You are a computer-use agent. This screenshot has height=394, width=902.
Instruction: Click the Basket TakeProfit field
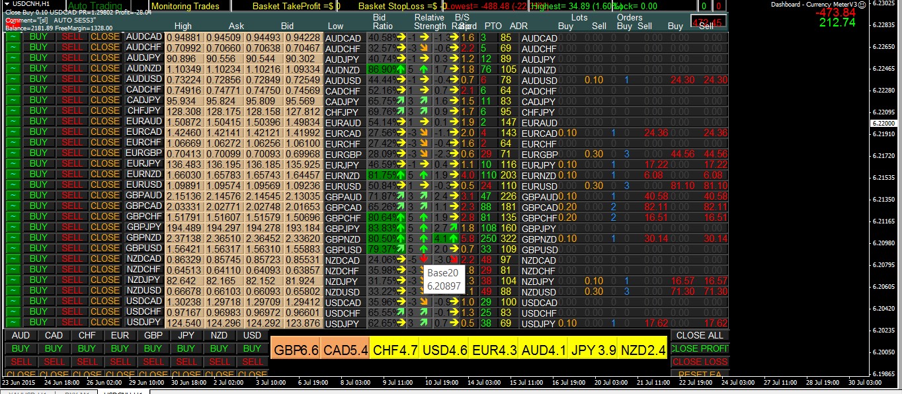click(296, 6)
